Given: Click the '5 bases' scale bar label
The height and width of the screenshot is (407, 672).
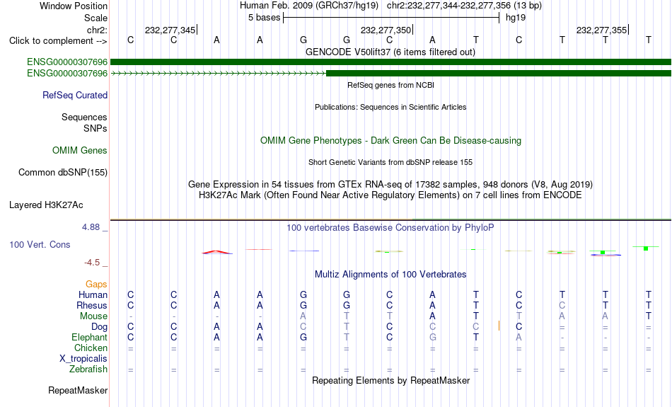Looking at the screenshot, I should (x=264, y=18).
